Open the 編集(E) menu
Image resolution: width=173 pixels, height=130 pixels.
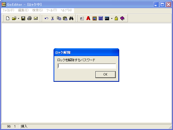[x=23, y=10]
